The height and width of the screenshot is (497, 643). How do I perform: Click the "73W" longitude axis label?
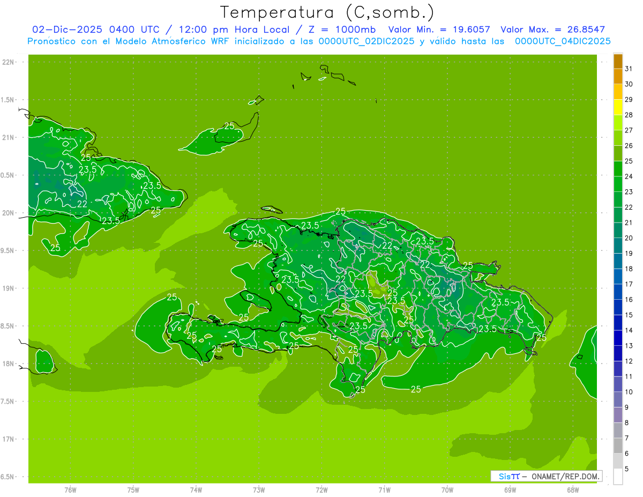click(259, 490)
